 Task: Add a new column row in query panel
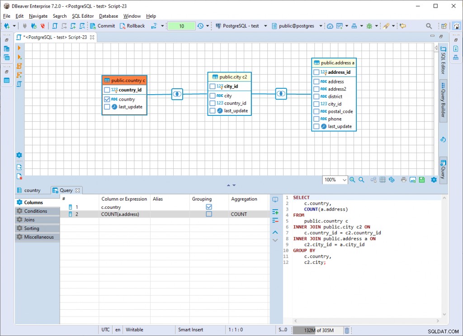(x=275, y=212)
